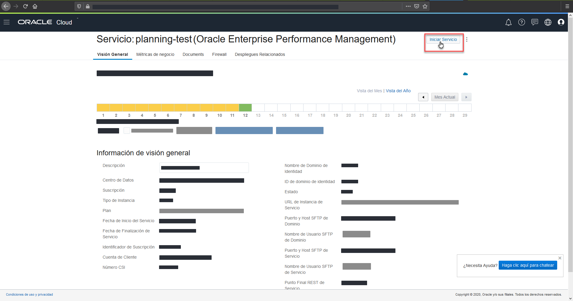Open the actions ellipsis menu beside Iniciar Servicio
The height and width of the screenshot is (301, 573).
[x=467, y=39]
